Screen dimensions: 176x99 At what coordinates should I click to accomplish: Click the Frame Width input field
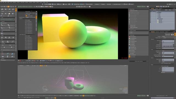pos(168,52)
